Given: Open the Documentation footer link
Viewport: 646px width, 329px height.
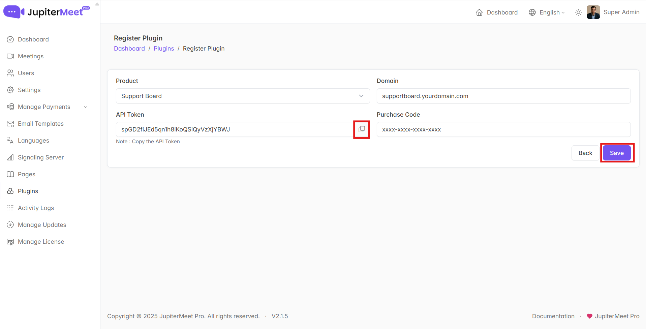Looking at the screenshot, I should click(x=553, y=316).
